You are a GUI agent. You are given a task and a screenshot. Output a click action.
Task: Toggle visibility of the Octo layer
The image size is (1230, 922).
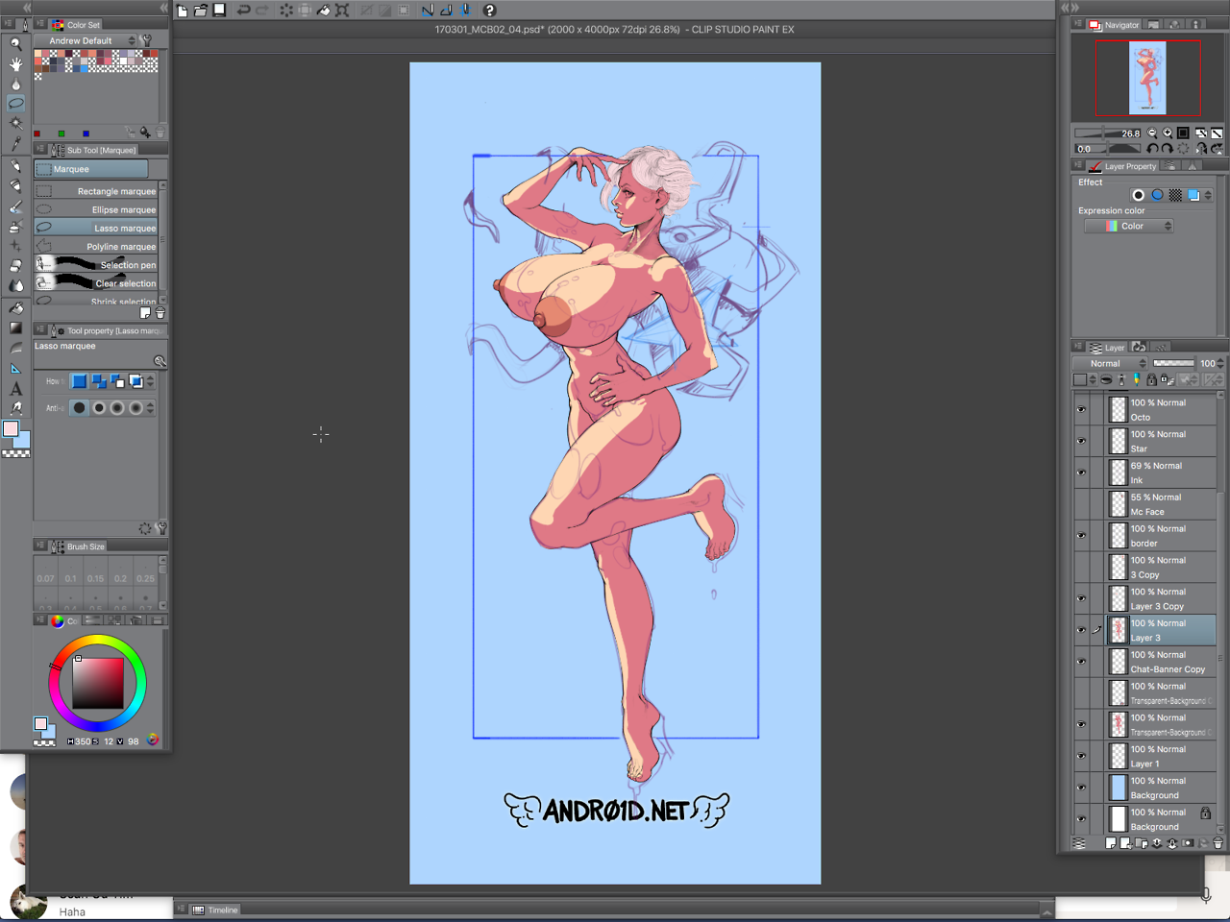(1081, 410)
